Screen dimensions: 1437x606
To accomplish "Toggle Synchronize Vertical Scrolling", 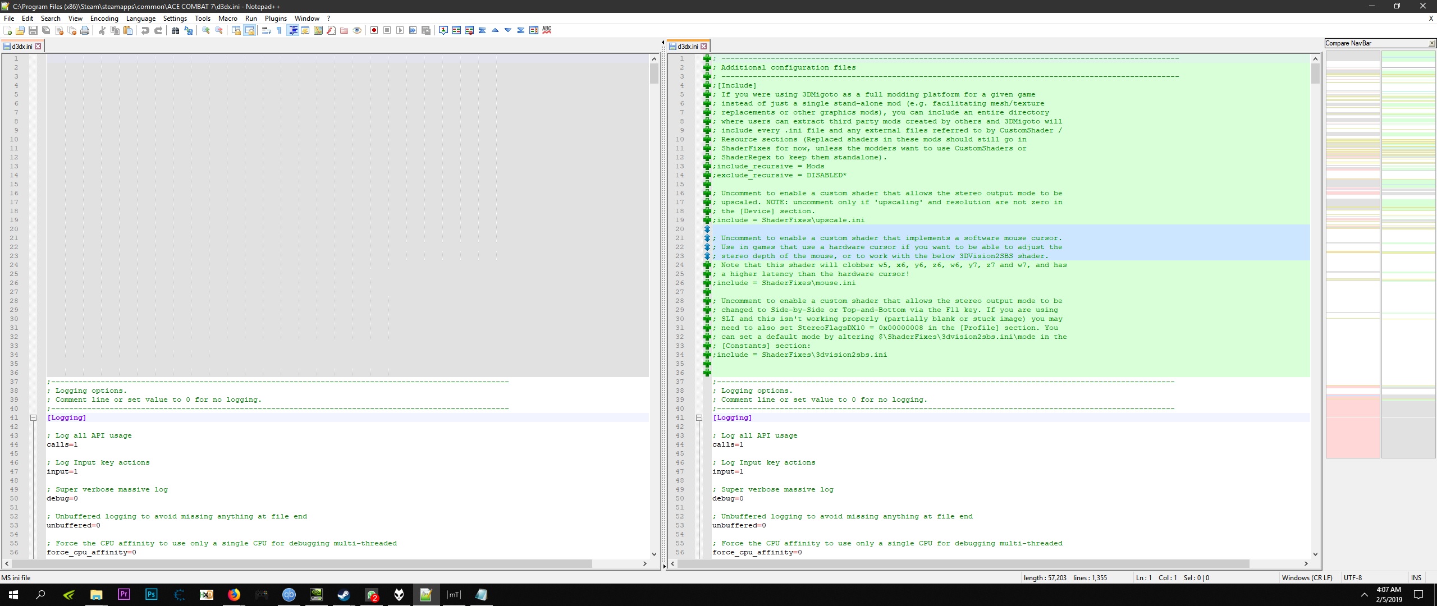I will pyautogui.click(x=236, y=30).
